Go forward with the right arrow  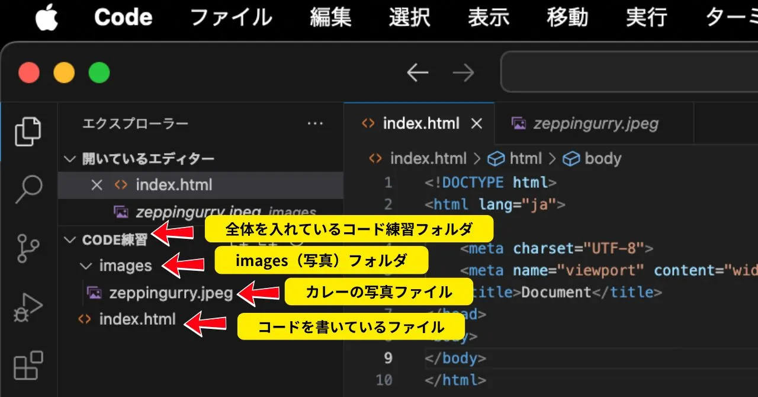point(463,73)
